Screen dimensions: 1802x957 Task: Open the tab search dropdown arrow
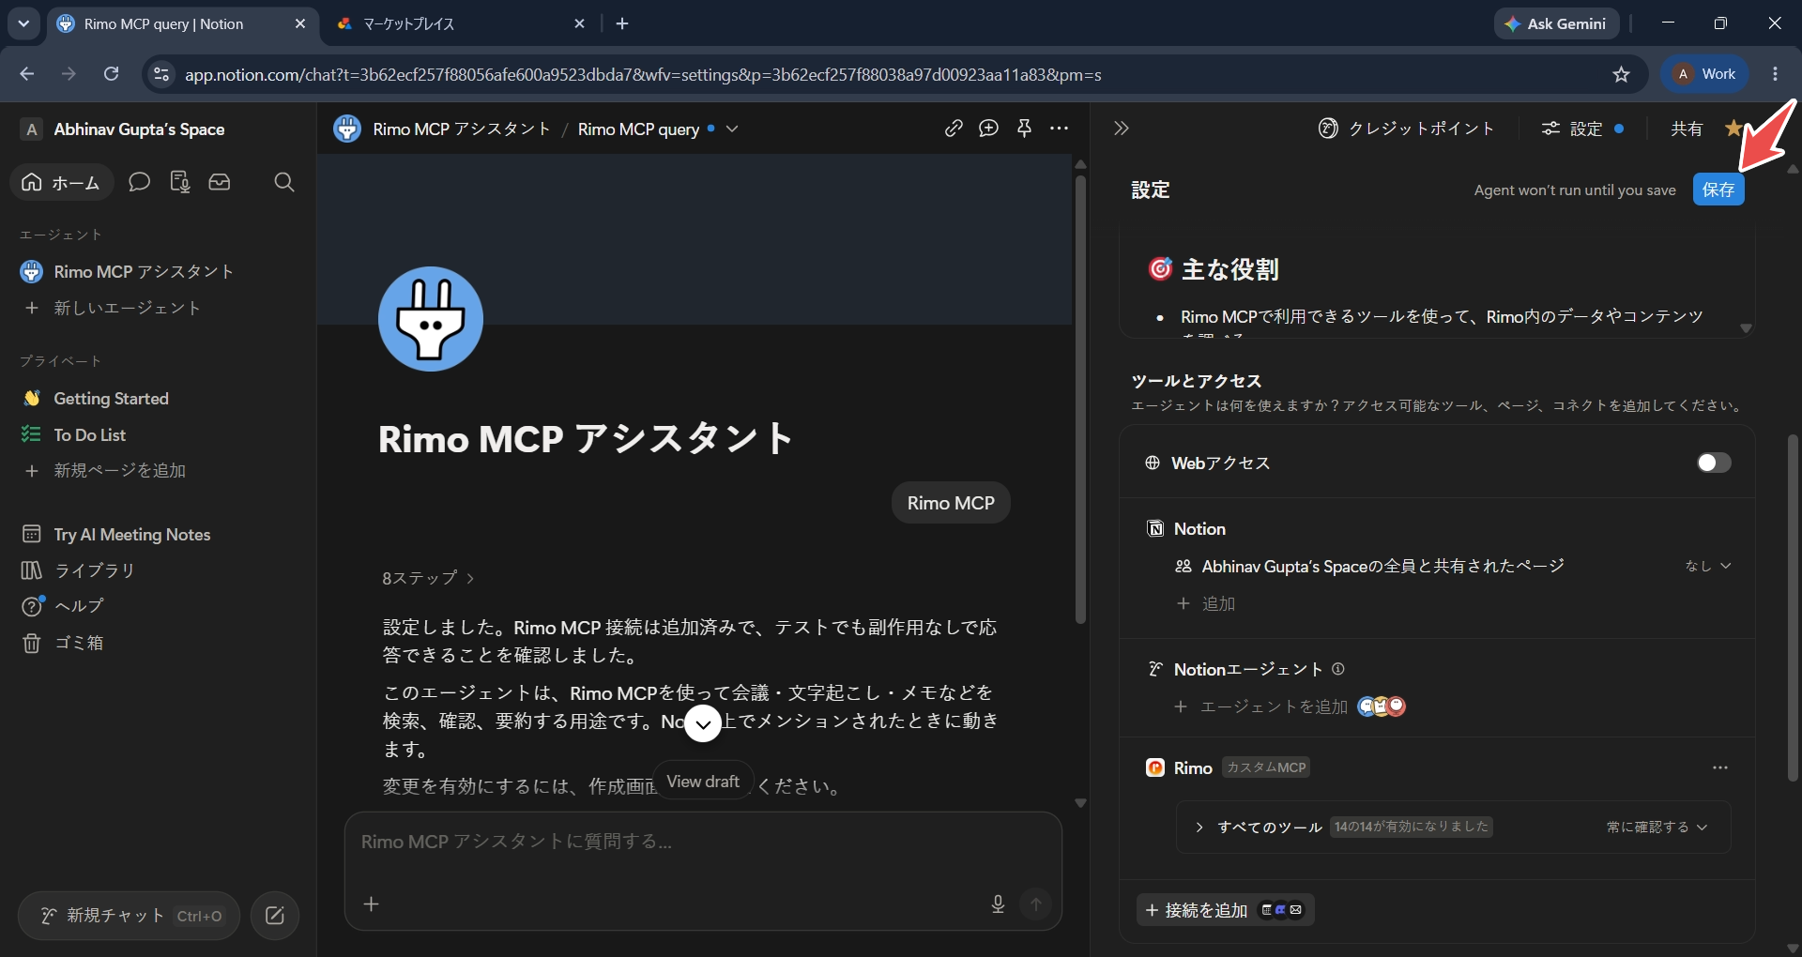[23, 23]
